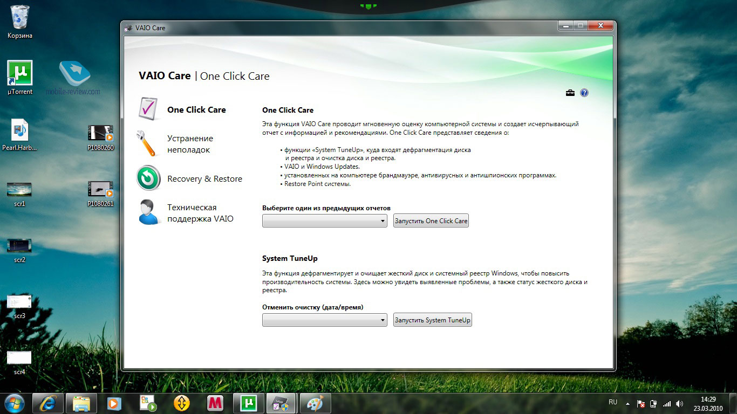Click the 'Выберите один из предыдущих отчетов' label
Viewport: 737px width, 414px height.
click(x=326, y=208)
